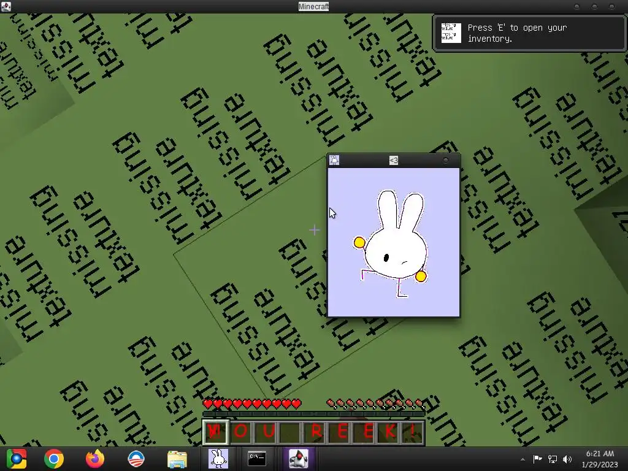Select the hotbar slot showing R
Image resolution: width=628 pixels, height=471 pixels.
(x=313, y=432)
